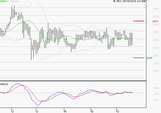Click the A month marker

[x=65, y=111]
